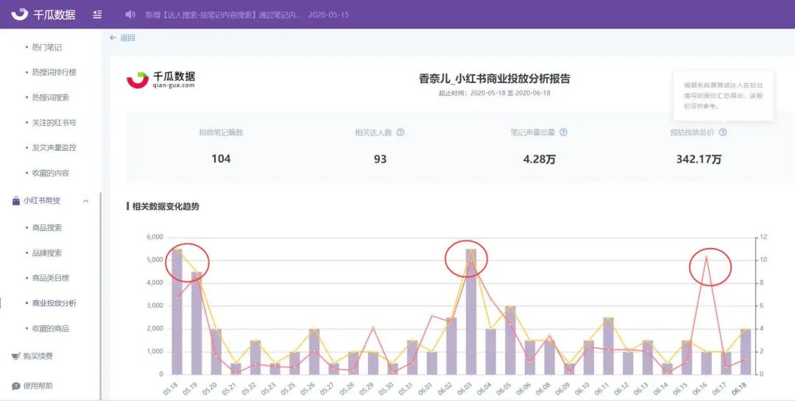Image resolution: width=795 pixels, height=401 pixels.
Task: Click the 06.18 x-axis date label
Action: click(741, 389)
